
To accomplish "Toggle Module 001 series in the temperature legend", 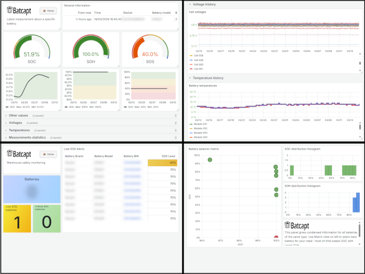I will [200, 125].
